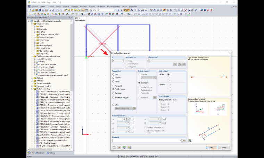Screen dimensions: 264x158
Task: Toggle the UCHOP status bar button
Action: click(x=122, y=156)
